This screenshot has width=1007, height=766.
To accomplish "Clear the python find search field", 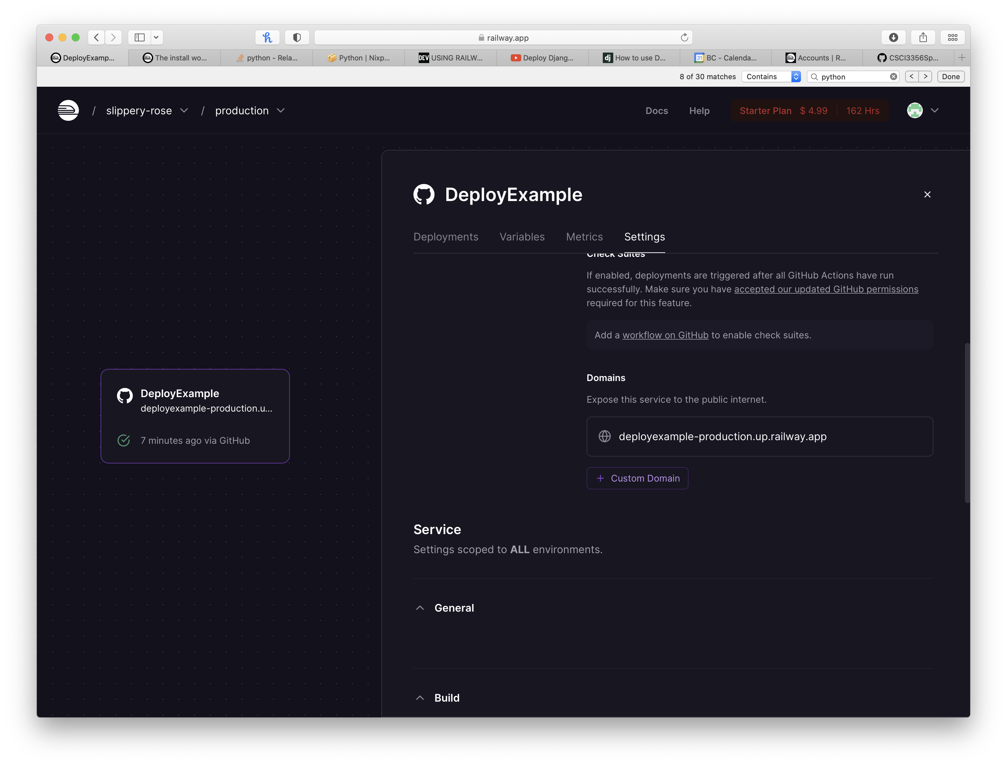I will click(x=893, y=77).
